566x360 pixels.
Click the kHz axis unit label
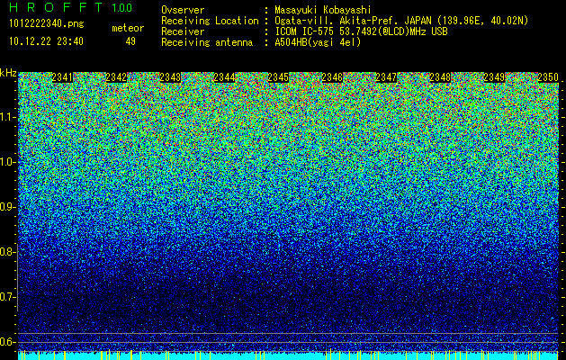[8, 73]
